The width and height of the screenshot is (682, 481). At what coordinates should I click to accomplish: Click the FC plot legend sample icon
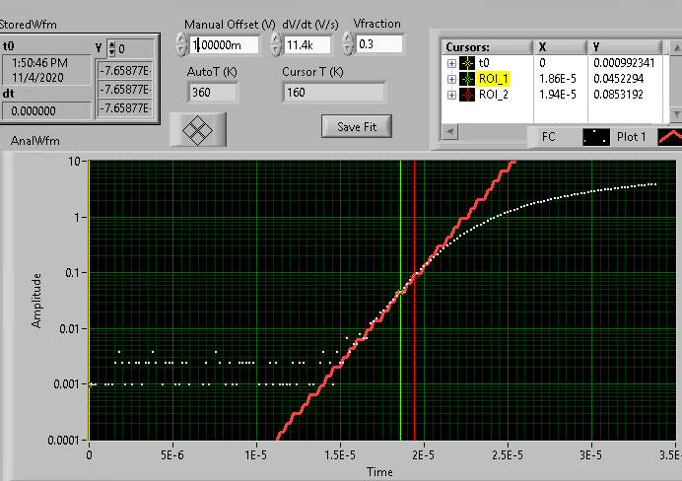596,137
